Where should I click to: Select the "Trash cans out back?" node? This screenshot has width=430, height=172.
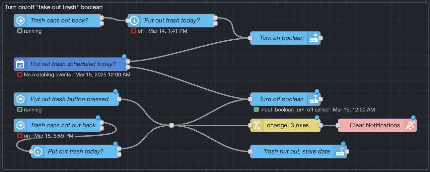[58, 21]
